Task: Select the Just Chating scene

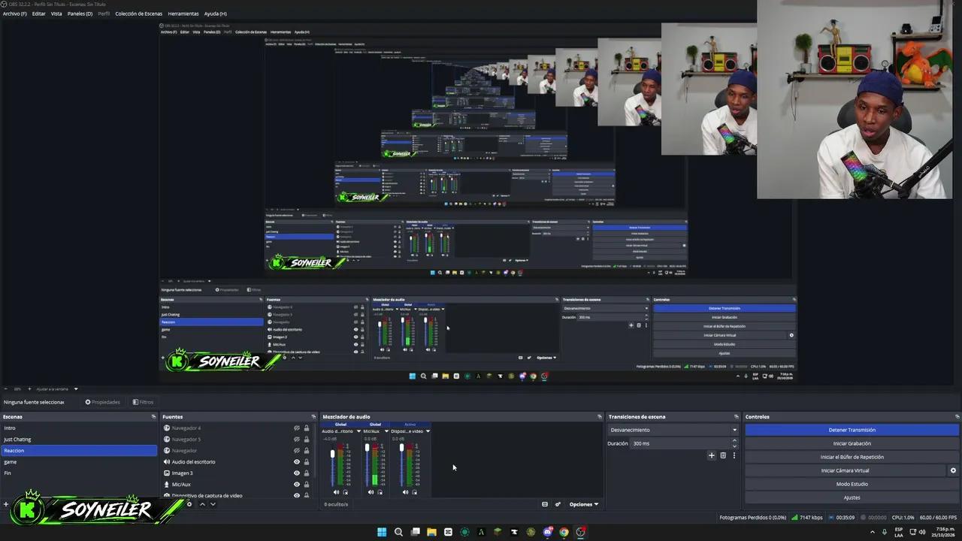Action: click(79, 440)
